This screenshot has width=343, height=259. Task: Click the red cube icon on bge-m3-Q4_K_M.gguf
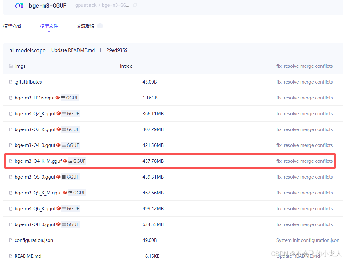(x=65, y=161)
